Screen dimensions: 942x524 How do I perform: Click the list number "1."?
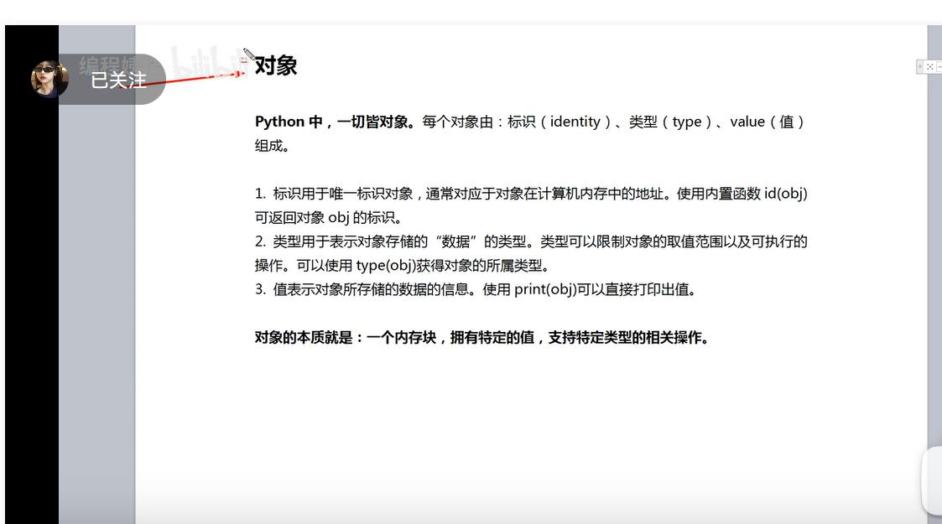click(x=260, y=194)
